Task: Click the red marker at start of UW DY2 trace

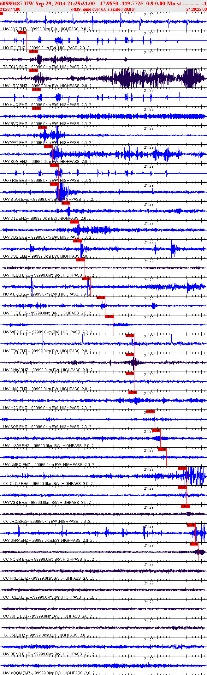Action: click(x=2, y=13)
